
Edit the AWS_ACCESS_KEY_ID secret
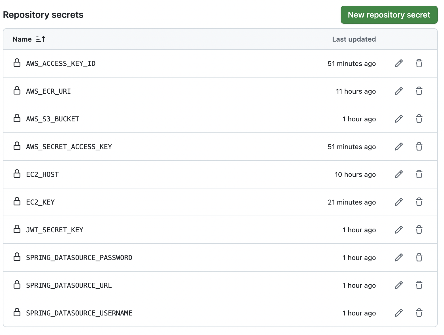pos(399,63)
